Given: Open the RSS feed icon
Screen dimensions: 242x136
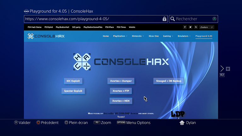Looking at the screenshot, I should [x=196, y=27].
